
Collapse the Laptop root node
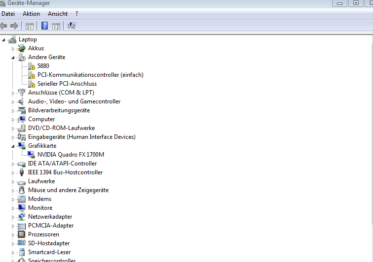pyautogui.click(x=3, y=40)
